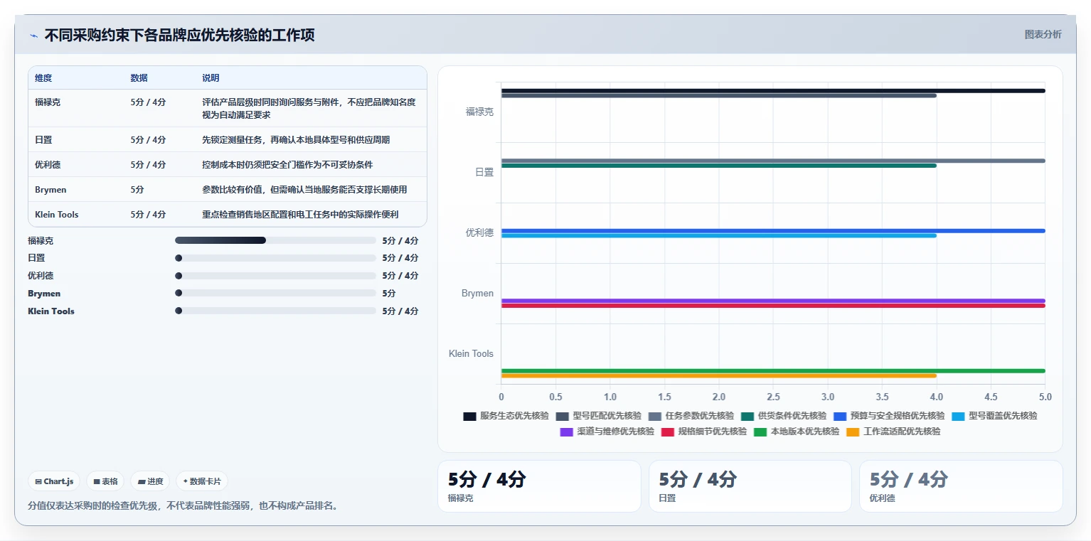Click 先锁定测量任务 description in 日置 row

(x=296, y=140)
